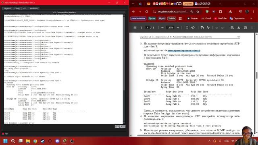Open the Windows Start menu

coord(5,141)
